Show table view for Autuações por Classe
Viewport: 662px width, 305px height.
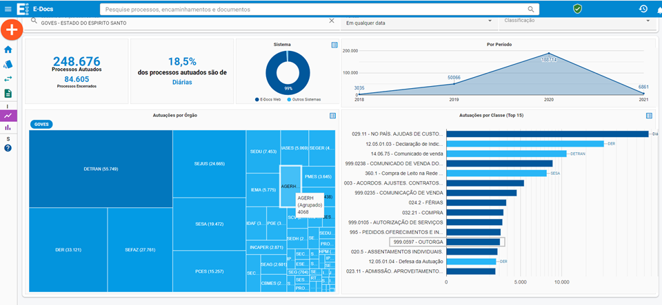tap(651, 115)
